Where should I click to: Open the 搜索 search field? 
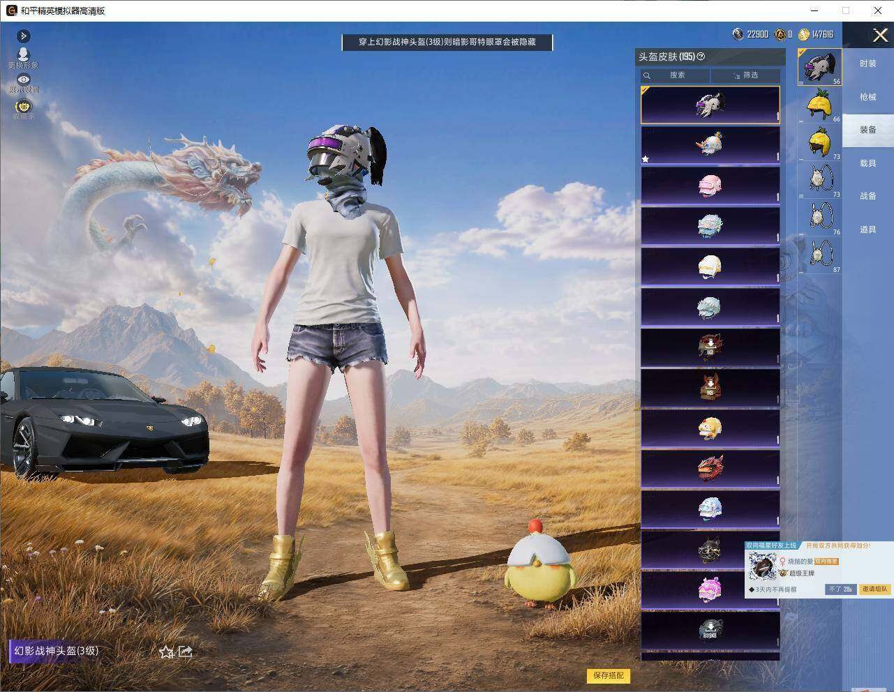(676, 75)
